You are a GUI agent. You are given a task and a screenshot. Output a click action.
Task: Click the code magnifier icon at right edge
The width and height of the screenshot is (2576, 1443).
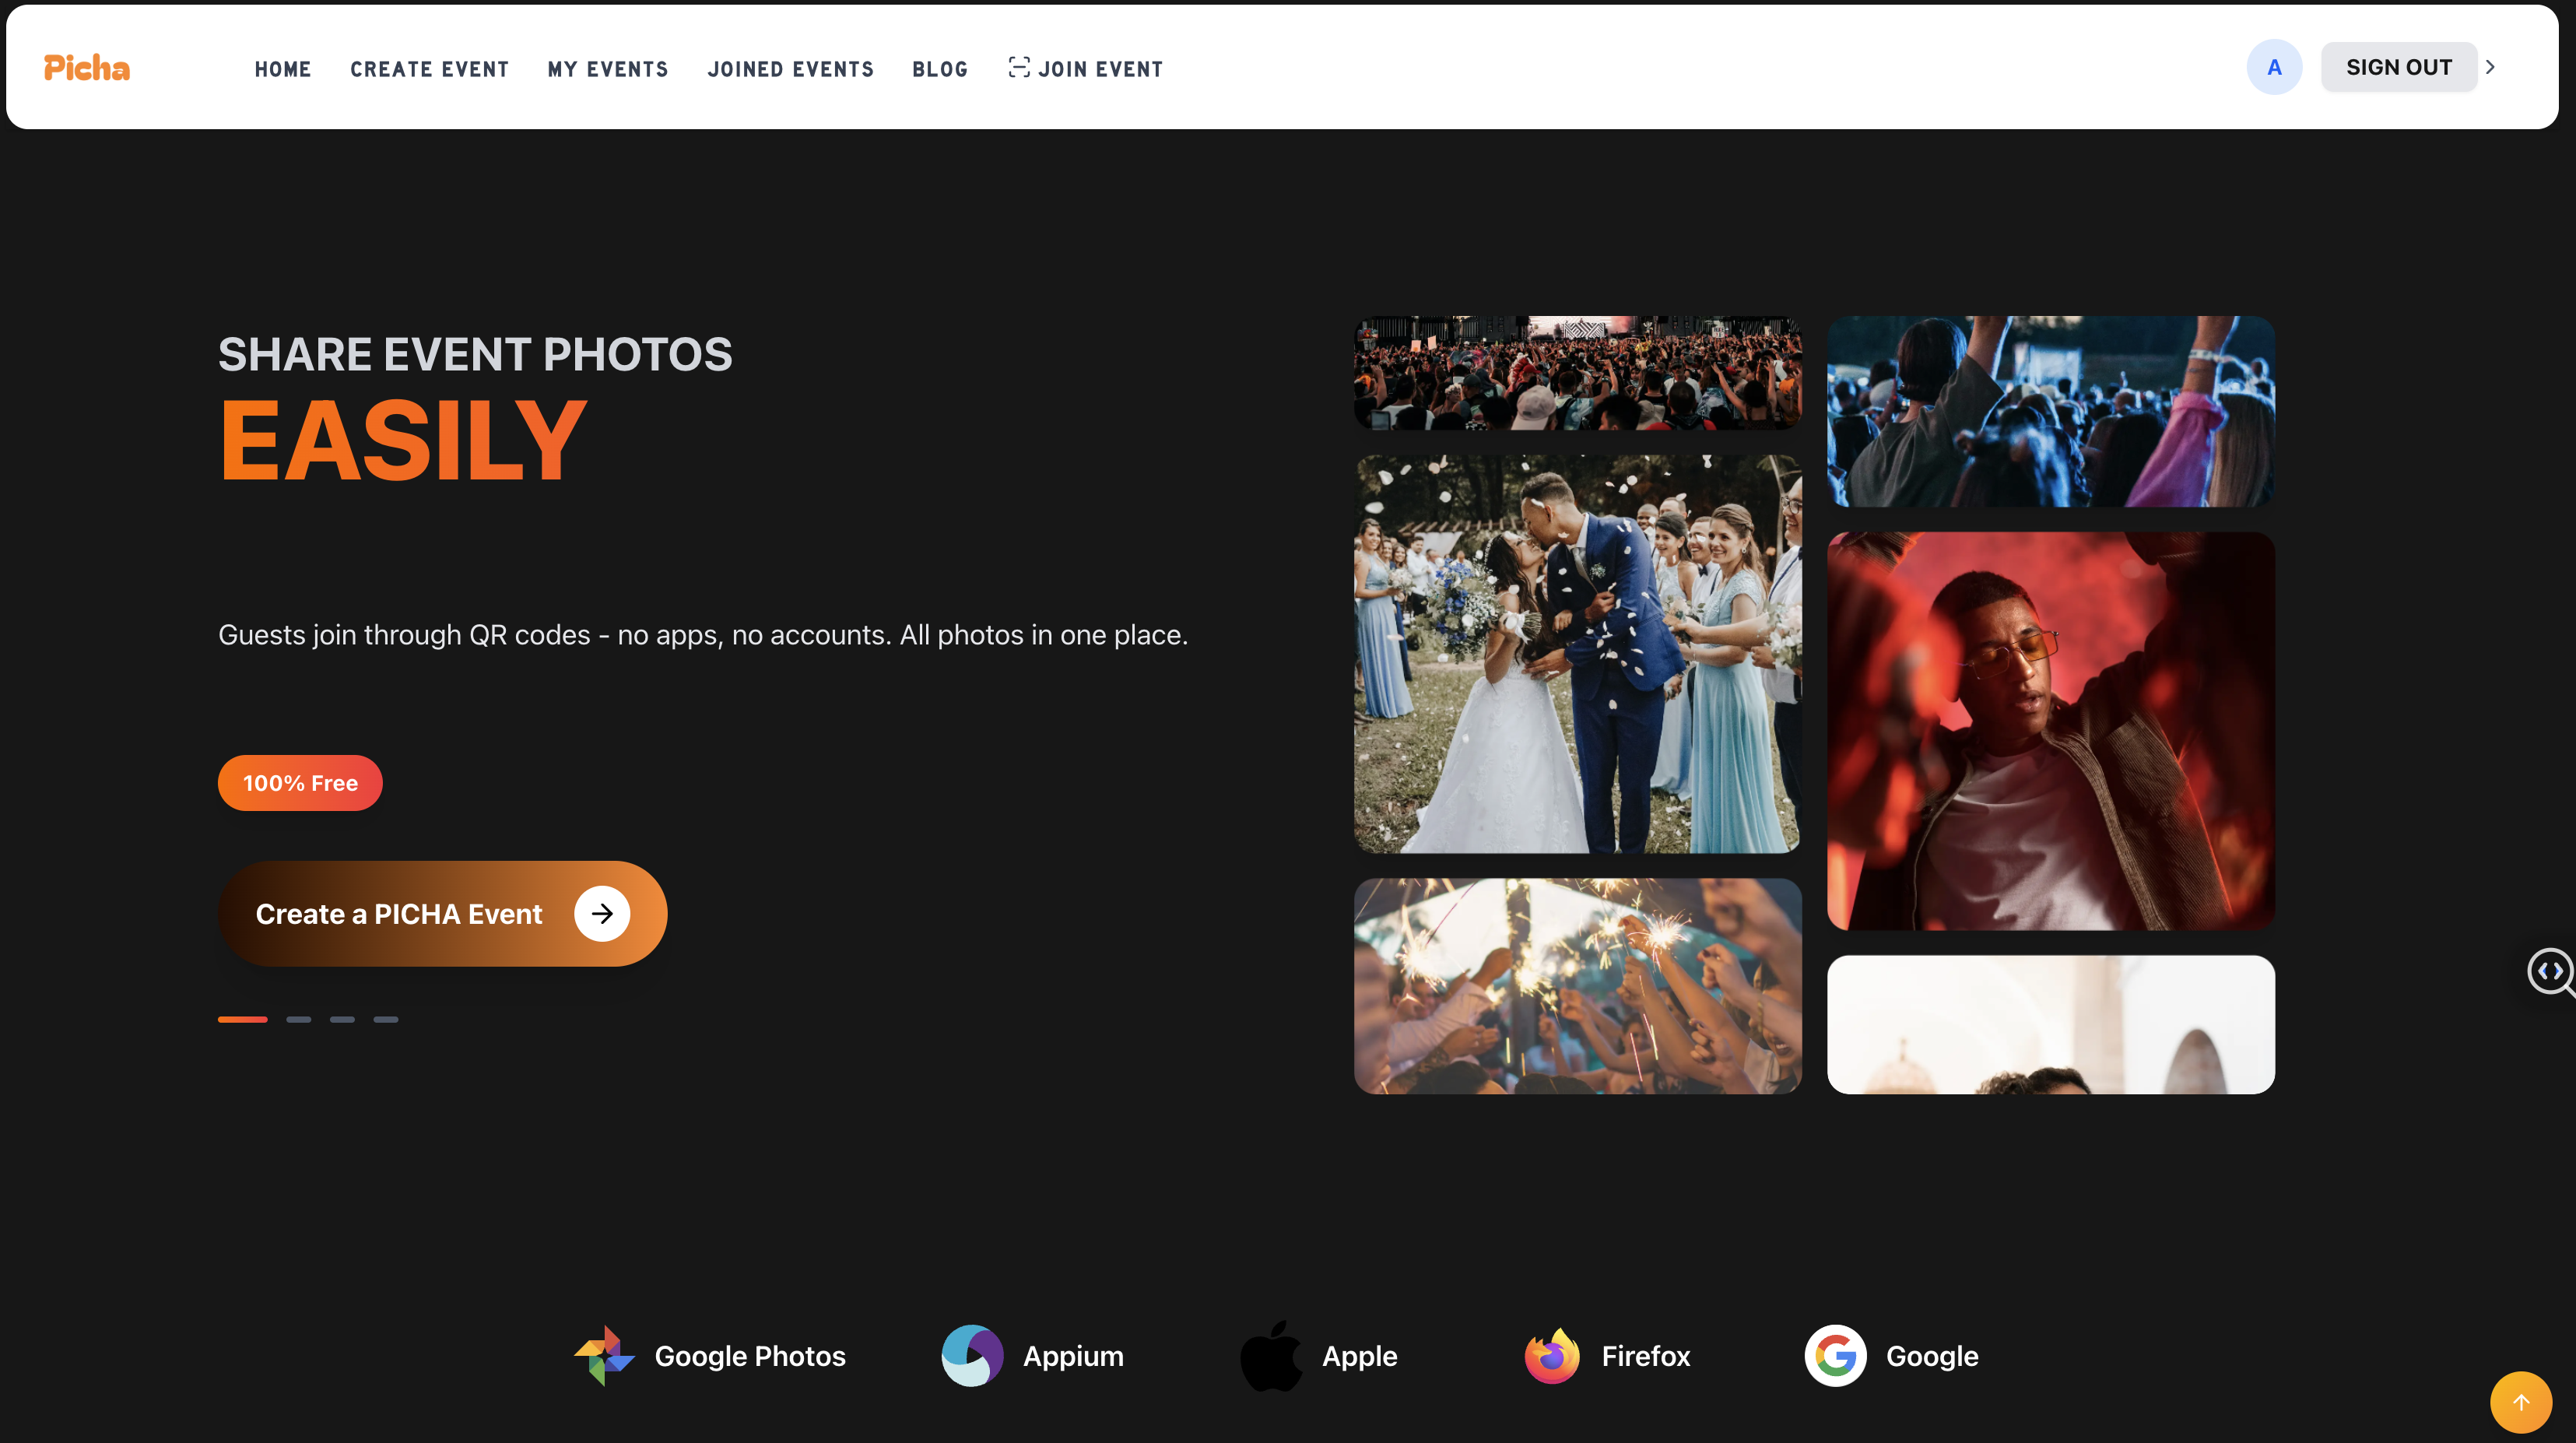[2551, 971]
